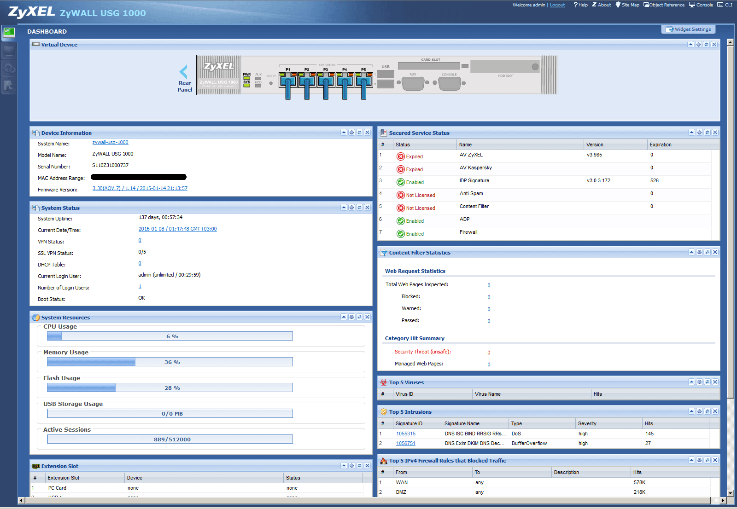This screenshot has width=737, height=509.
Task: Collapse the Device Information widget
Action: tap(344, 133)
